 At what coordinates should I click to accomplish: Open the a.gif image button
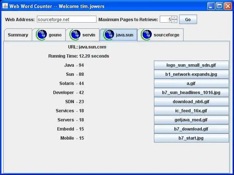tap(191, 83)
